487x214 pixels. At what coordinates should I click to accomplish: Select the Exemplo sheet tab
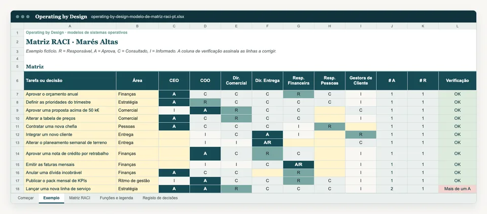(52, 198)
